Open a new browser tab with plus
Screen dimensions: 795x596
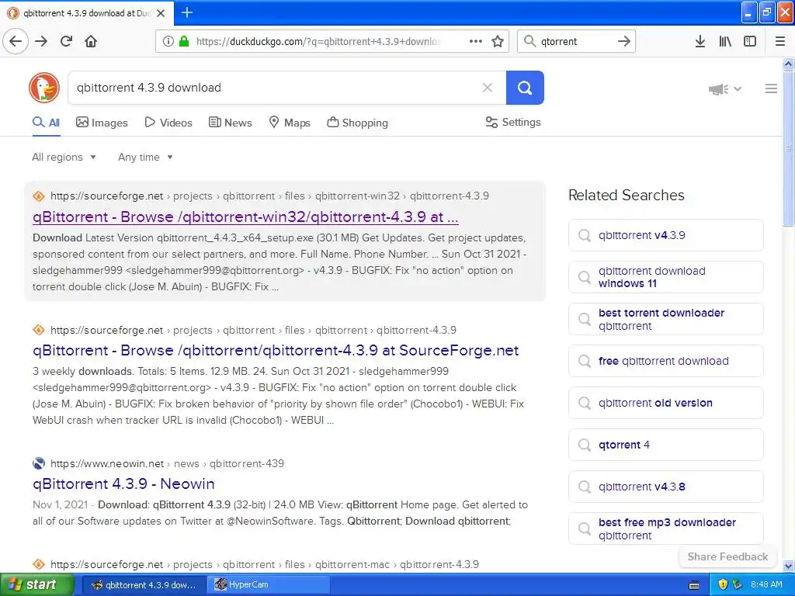click(186, 12)
